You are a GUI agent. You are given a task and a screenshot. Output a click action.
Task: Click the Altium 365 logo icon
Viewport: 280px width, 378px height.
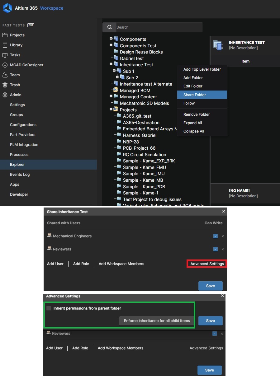[x=7, y=8]
